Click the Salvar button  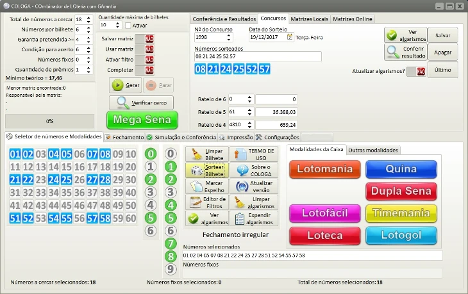[x=442, y=35]
